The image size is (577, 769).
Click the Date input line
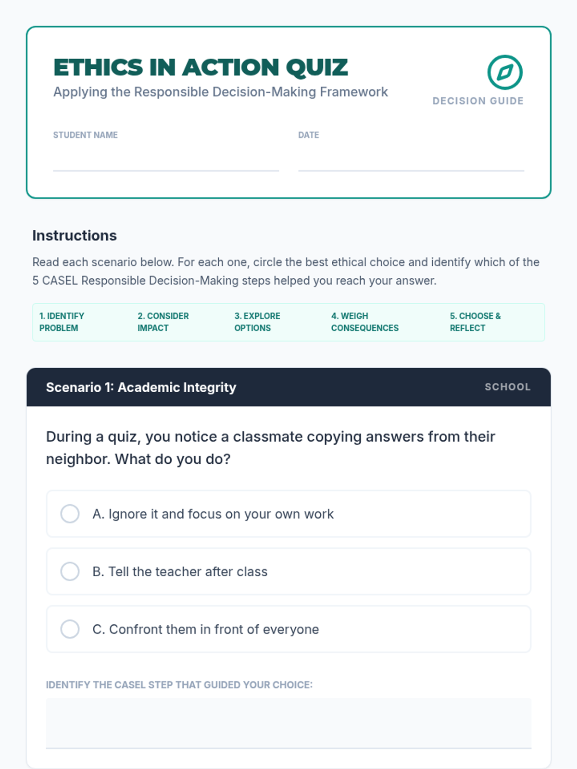click(x=411, y=160)
